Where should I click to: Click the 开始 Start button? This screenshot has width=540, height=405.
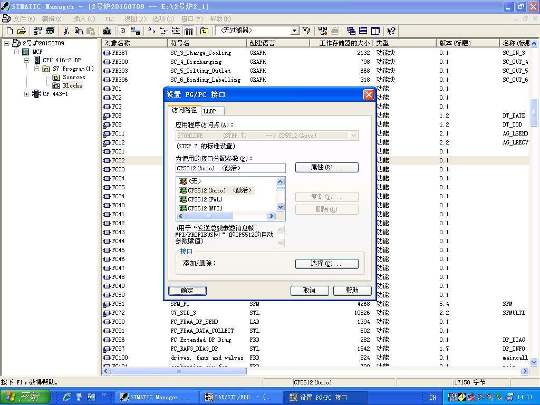[25, 397]
